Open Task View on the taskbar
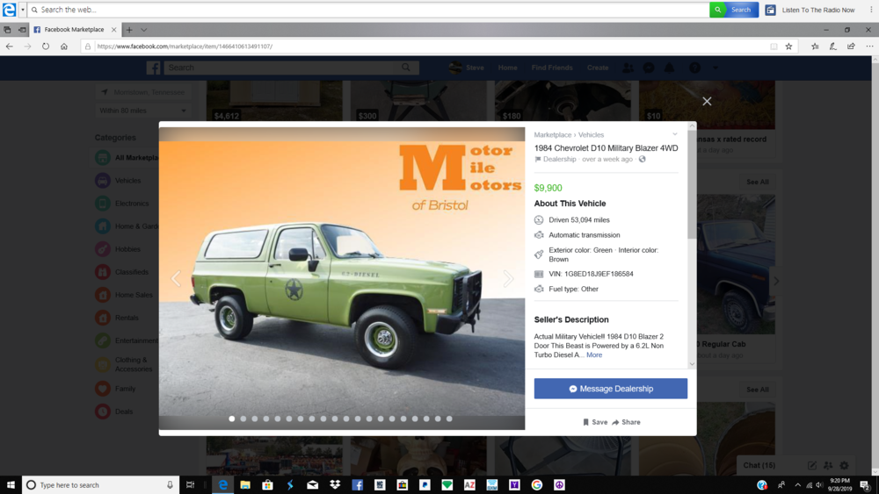 pyautogui.click(x=190, y=485)
